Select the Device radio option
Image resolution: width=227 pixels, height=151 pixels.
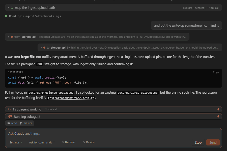(x=89, y=142)
